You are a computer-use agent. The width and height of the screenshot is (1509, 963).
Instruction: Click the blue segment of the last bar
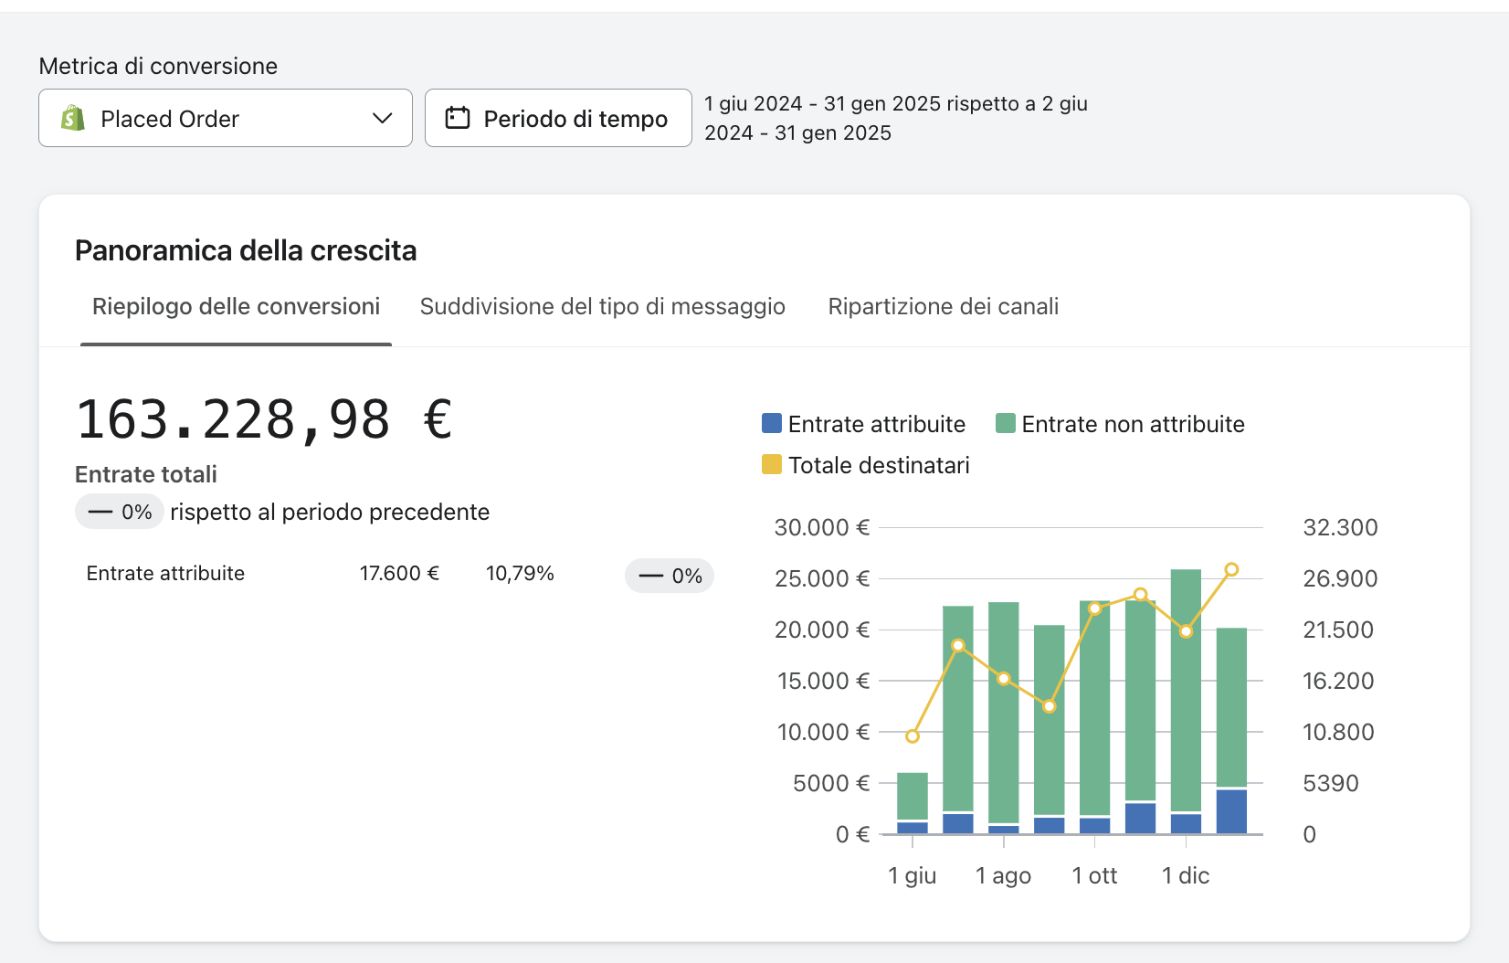(x=1231, y=811)
